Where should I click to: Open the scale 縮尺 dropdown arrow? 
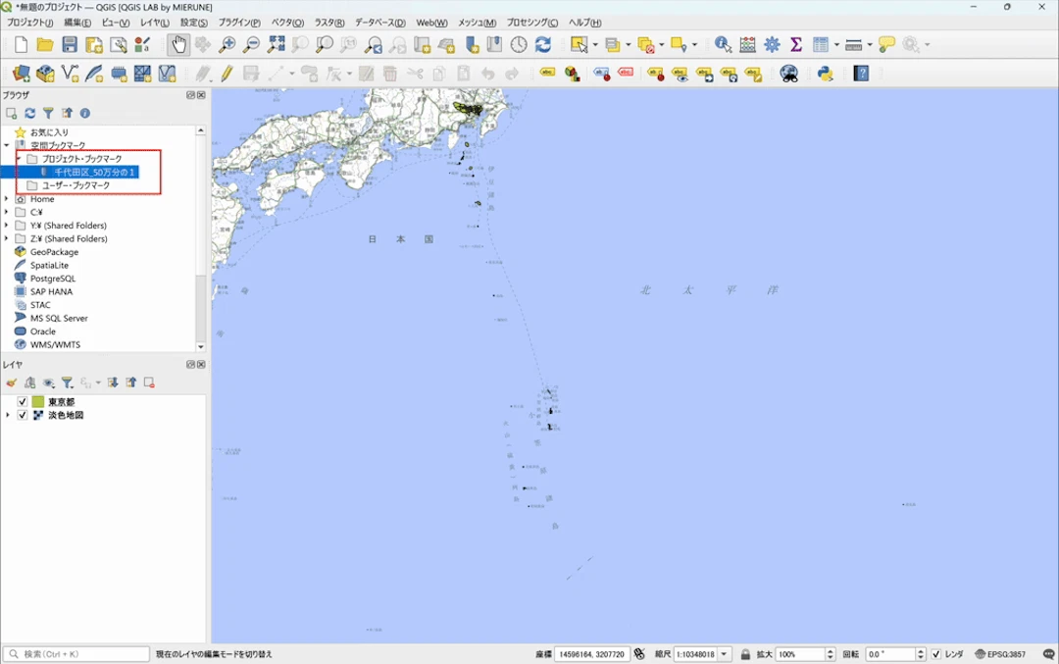point(724,654)
